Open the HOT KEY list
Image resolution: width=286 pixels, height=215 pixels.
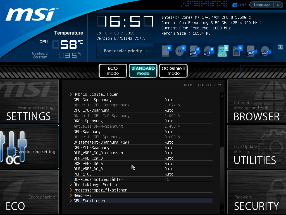pos(205,85)
